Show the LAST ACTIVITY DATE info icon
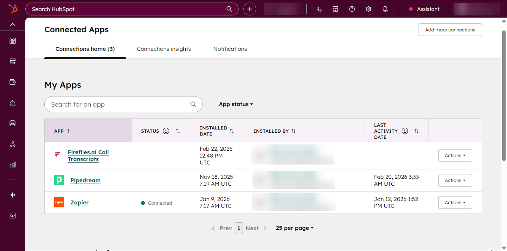The height and width of the screenshot is (251, 507). (x=405, y=131)
